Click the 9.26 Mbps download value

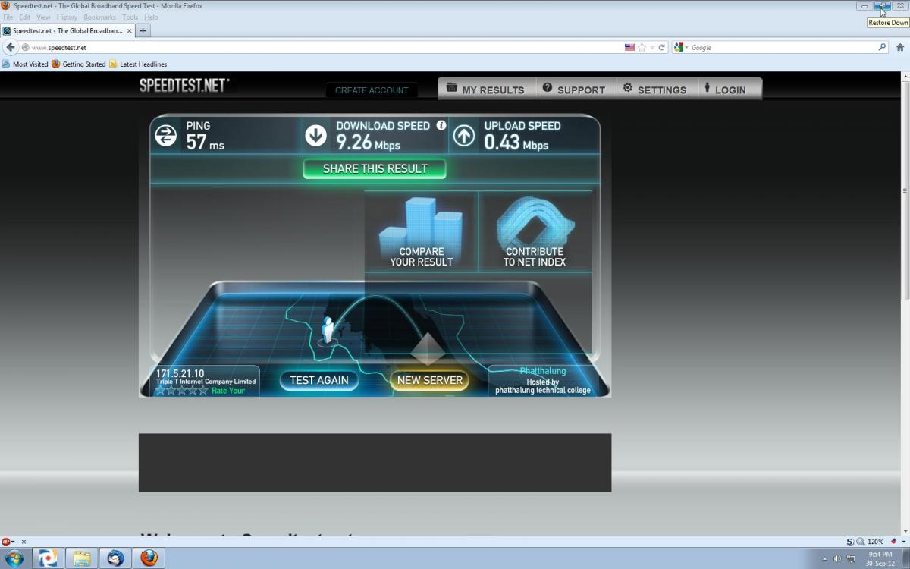[x=368, y=142]
